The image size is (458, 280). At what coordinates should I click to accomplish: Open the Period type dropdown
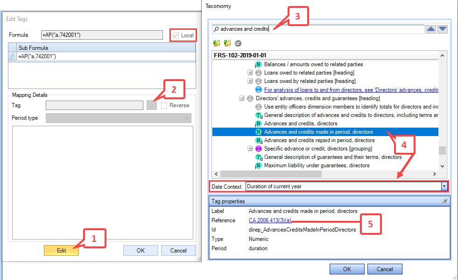[187, 118]
